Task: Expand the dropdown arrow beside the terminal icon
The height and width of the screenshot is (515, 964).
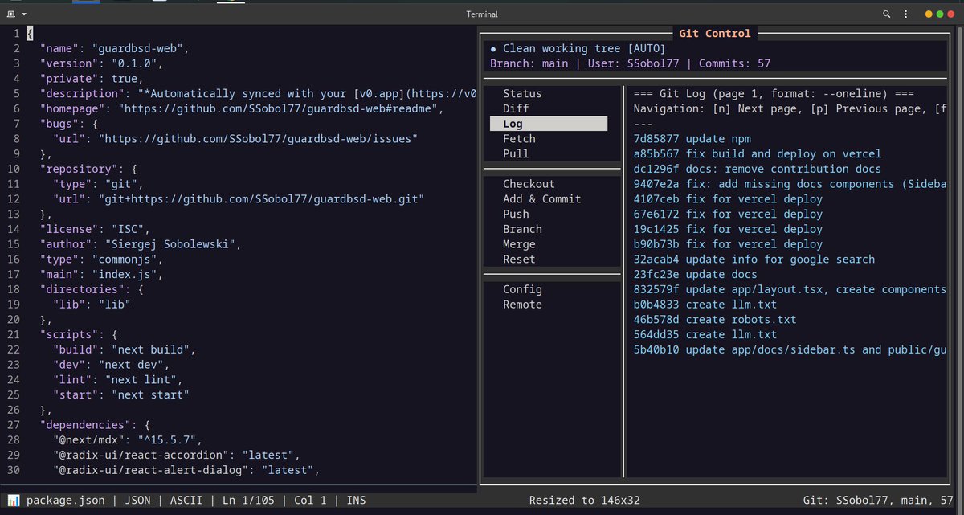Action: 24,14
